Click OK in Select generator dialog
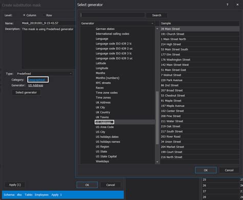 click(206, 170)
